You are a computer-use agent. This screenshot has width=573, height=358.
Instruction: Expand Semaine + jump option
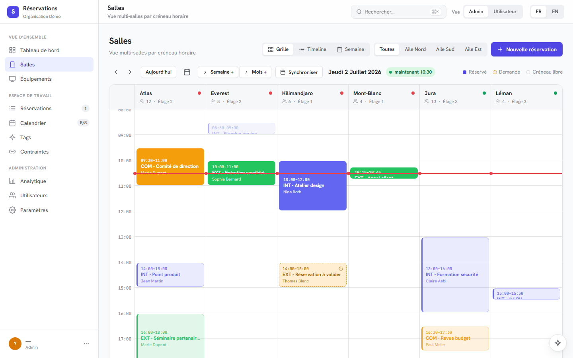(x=218, y=72)
